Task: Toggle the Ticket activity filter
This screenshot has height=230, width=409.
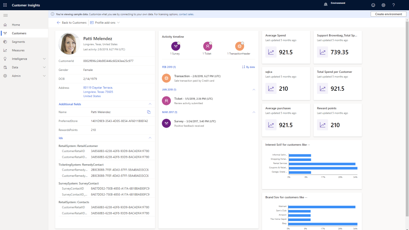Action: coord(207,46)
